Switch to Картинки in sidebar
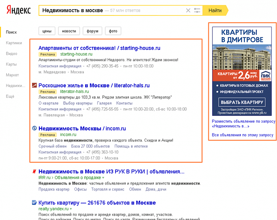The height and width of the screenshot is (220, 277). pyautogui.click(x=14, y=43)
